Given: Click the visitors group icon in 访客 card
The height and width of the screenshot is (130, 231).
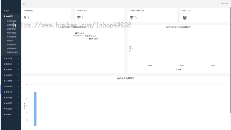Looking at the screenshot, I should [185, 18].
